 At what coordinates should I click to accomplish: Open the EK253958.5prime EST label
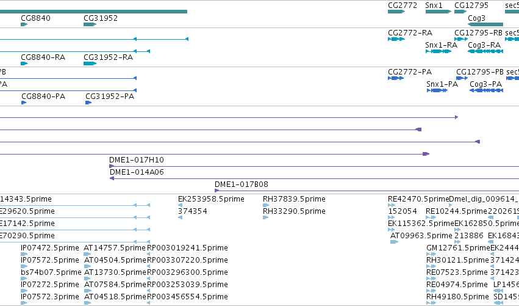[211, 199]
